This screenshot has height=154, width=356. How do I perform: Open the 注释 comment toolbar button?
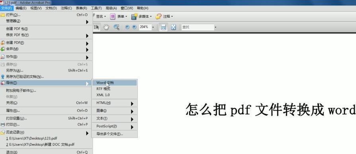click(164, 17)
